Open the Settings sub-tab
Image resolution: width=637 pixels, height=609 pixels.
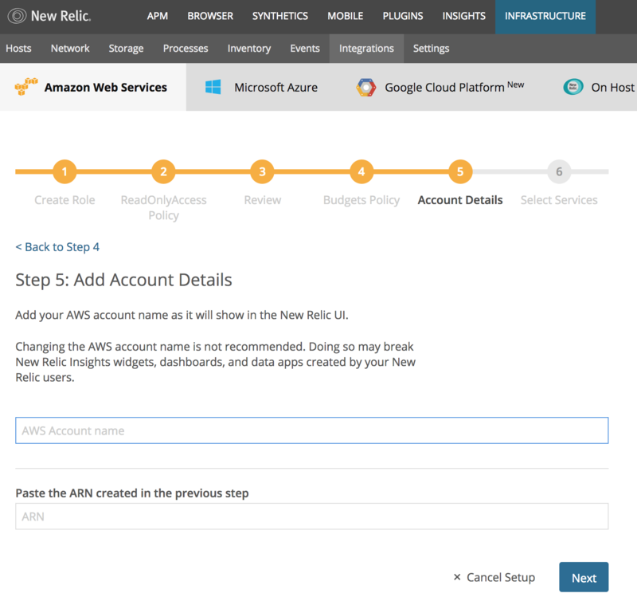(431, 49)
